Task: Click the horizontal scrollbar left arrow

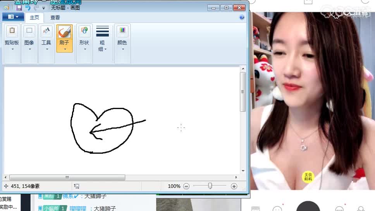Action: [x=5, y=178]
